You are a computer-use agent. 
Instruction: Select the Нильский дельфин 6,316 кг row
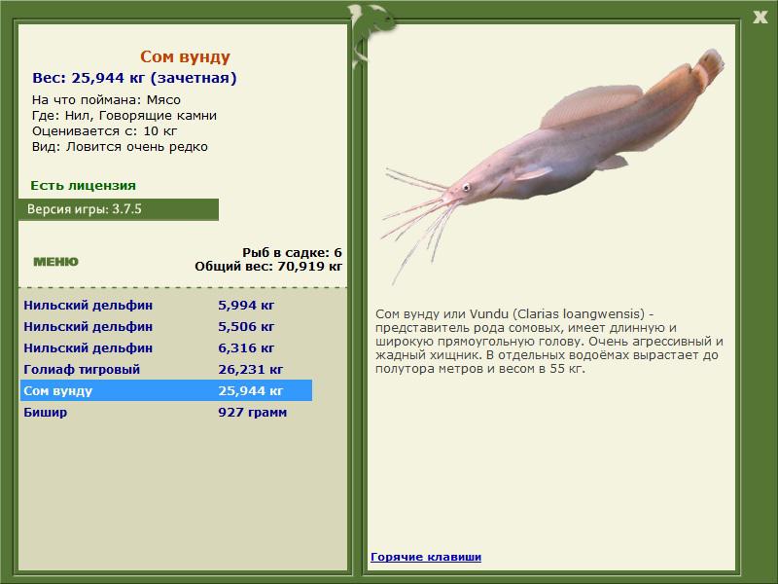click(166, 348)
